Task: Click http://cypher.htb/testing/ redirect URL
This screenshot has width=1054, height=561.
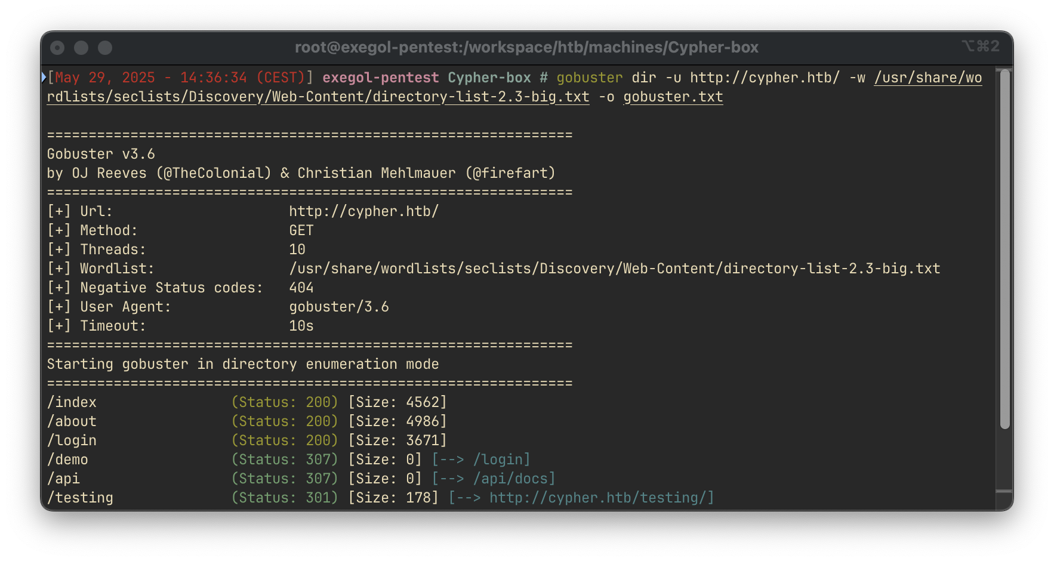Action: pos(598,498)
